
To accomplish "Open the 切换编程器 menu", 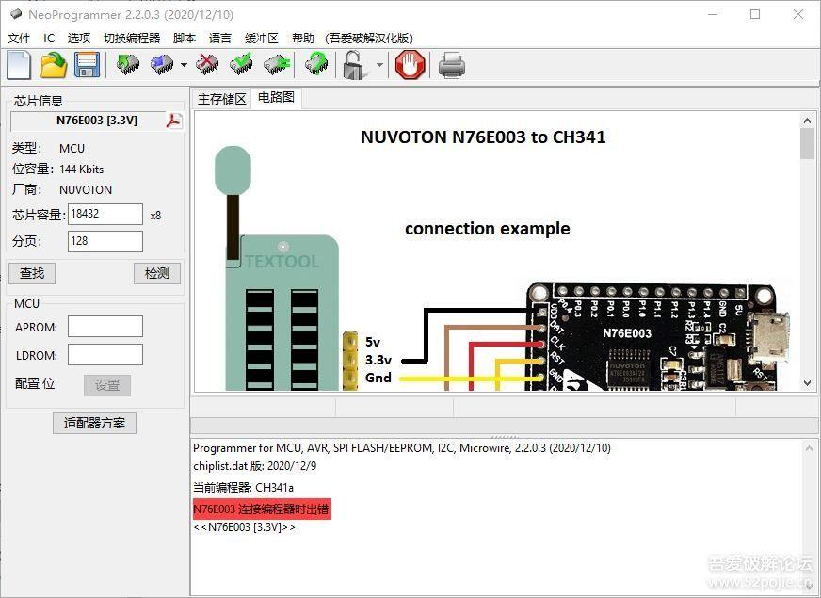I will [132, 39].
